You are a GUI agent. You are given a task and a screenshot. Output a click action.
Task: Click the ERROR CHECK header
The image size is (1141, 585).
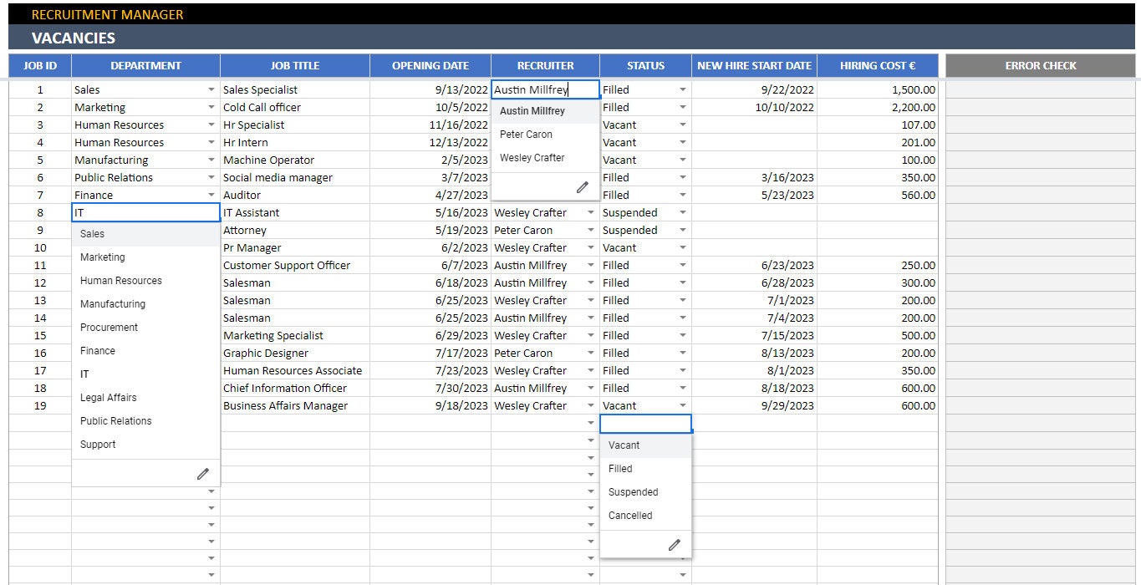pos(1041,65)
